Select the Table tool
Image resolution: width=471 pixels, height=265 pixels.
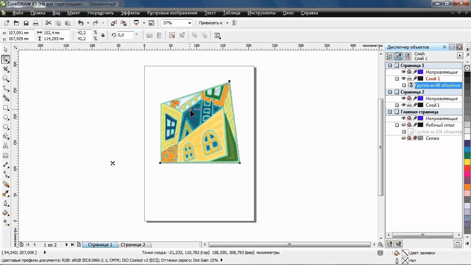pos(6,156)
